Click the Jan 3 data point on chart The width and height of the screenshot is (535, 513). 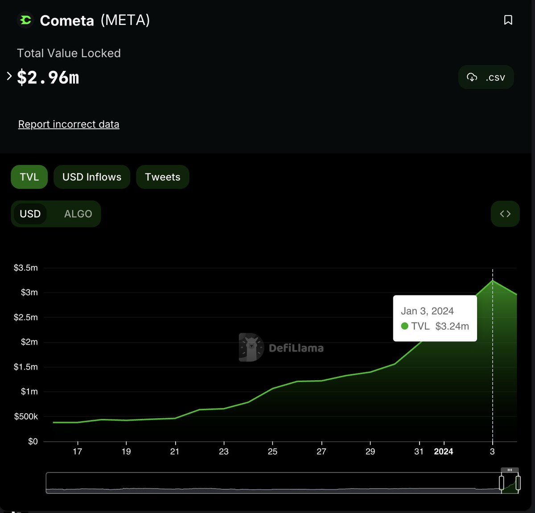tap(493, 281)
